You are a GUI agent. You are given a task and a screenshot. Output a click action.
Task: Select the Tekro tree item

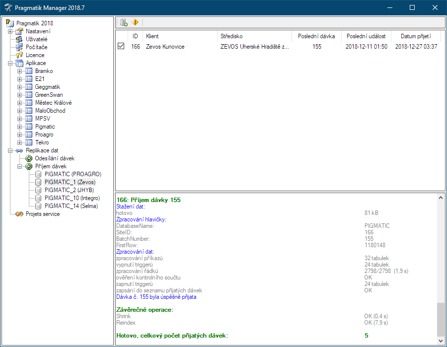[42, 143]
